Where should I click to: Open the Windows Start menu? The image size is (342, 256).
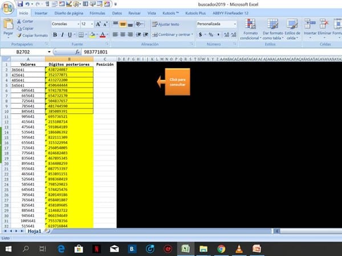(9, 249)
